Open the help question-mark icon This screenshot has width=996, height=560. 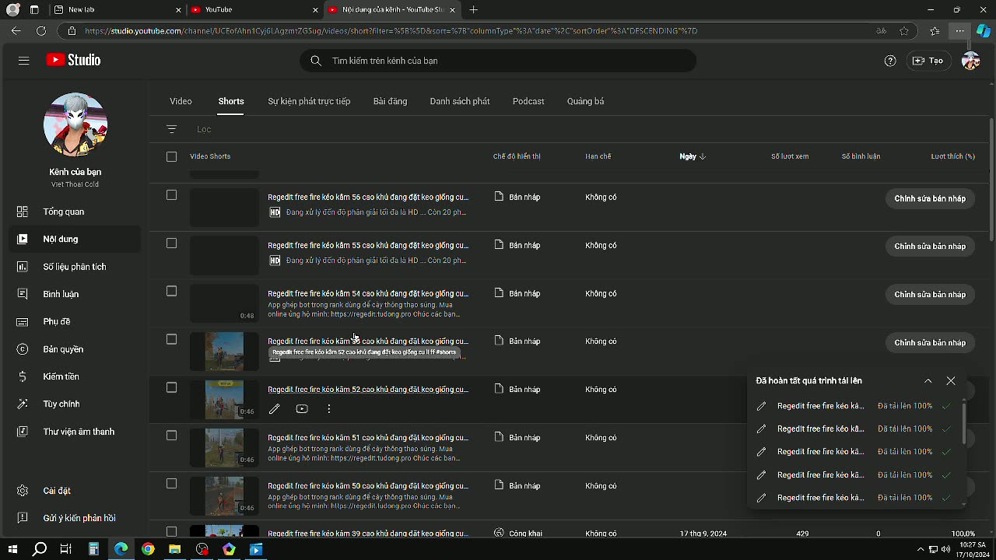click(x=890, y=61)
